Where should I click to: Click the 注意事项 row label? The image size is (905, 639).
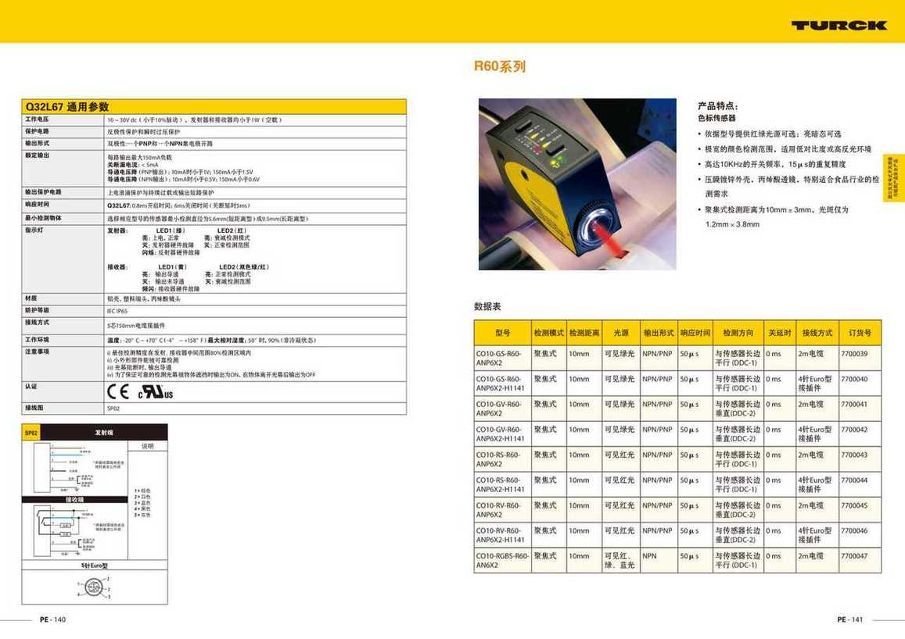pos(37,352)
